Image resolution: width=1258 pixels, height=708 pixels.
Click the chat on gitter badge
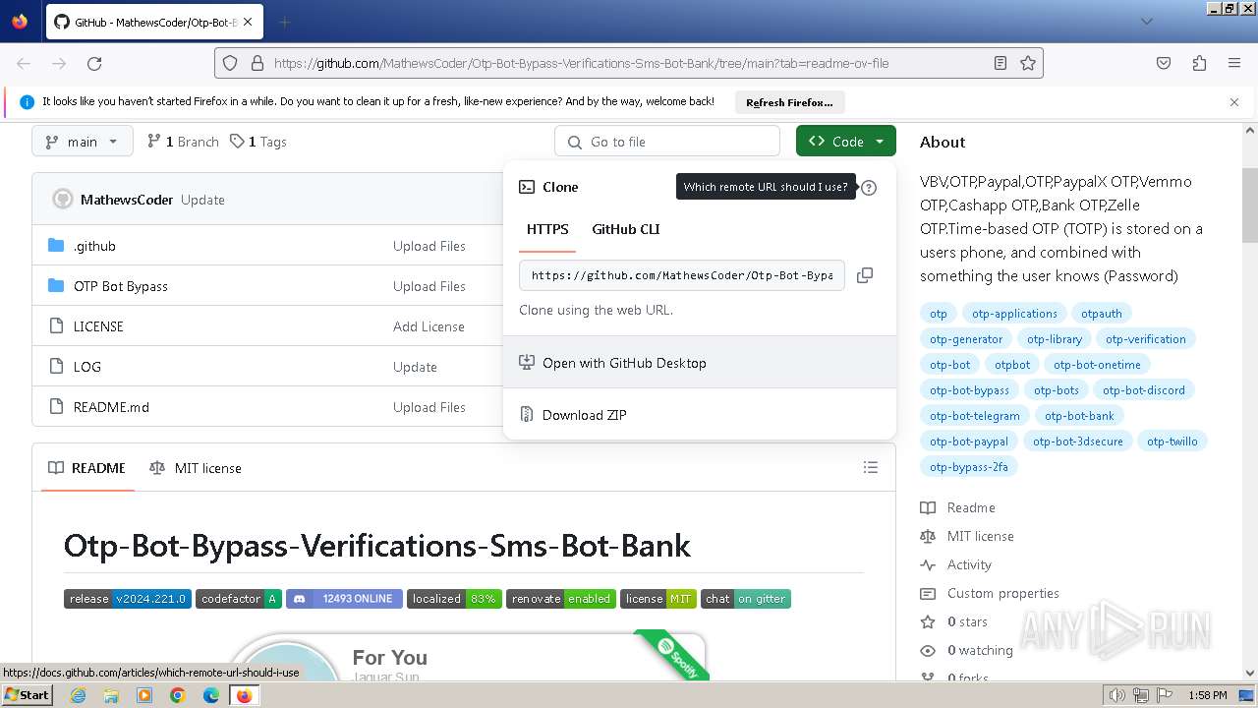[746, 599]
